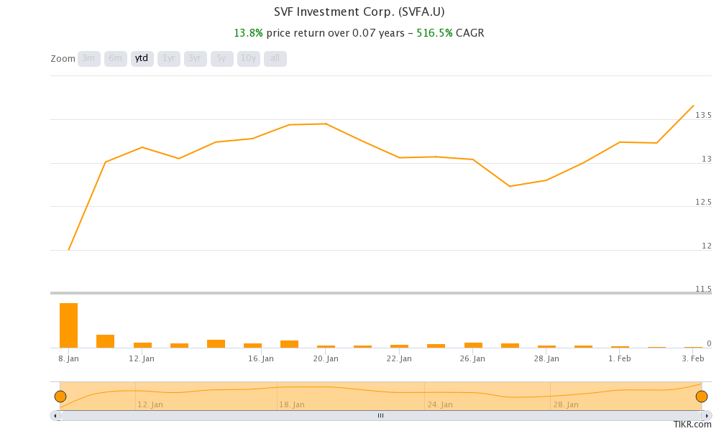Click the 516.5% CAGR value
This screenshot has width=719, height=431.
(x=435, y=33)
